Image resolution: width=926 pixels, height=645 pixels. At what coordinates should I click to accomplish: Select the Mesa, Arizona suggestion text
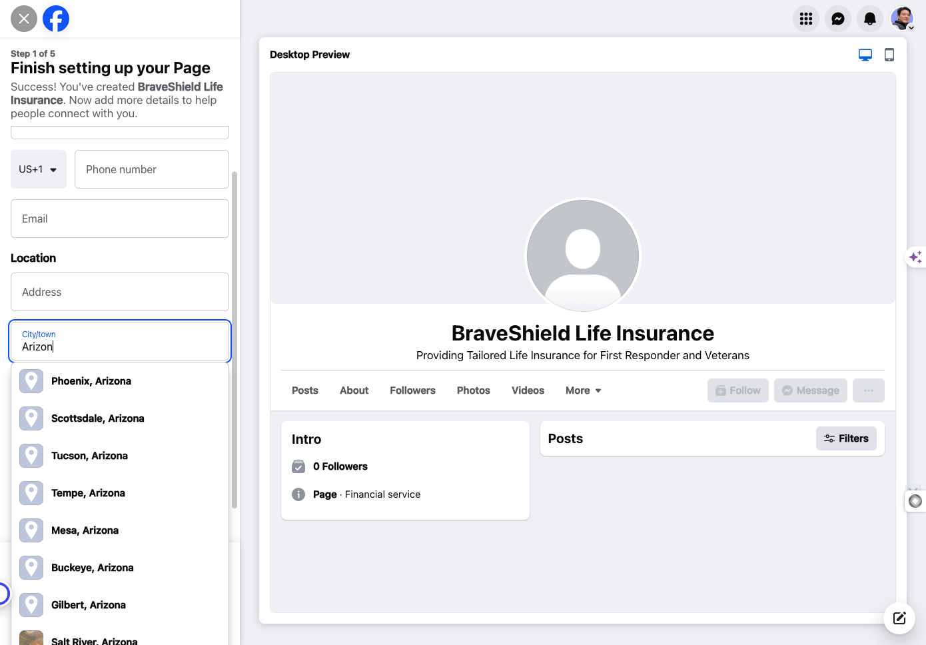(x=85, y=530)
